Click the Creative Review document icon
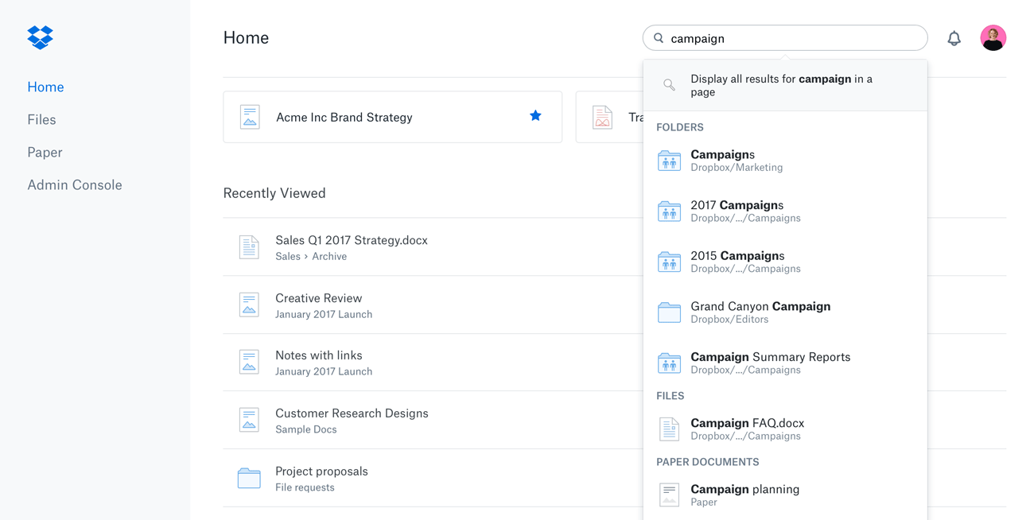Image resolution: width=1034 pixels, height=520 pixels. pos(249,305)
